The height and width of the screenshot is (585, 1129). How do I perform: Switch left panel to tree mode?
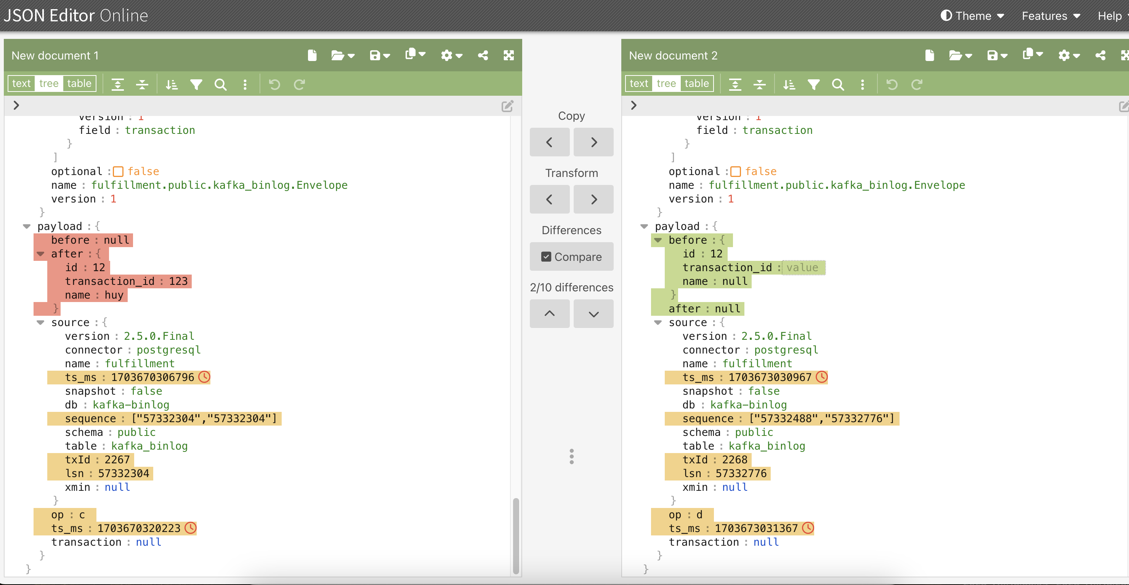click(49, 83)
